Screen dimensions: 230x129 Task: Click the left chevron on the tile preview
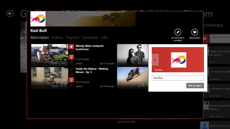pos(155,60)
